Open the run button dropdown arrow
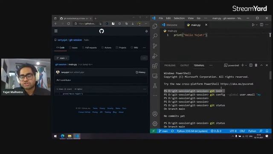The width and height of the screenshot is (273, 154). point(257,25)
